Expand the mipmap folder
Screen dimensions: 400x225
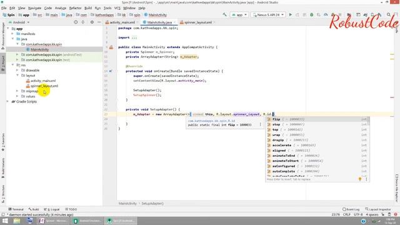coord(17,91)
